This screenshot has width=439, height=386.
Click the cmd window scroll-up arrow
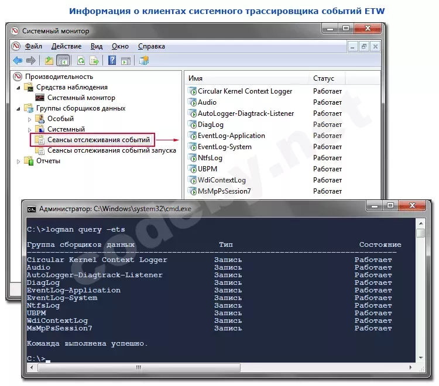[x=420, y=223]
